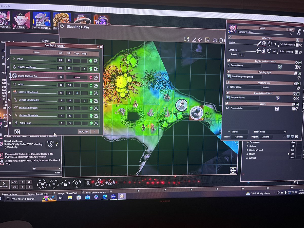The image size is (304, 228).
Task: Select the eraser tool in the Bleeding Cave window
Action: point(199,40)
